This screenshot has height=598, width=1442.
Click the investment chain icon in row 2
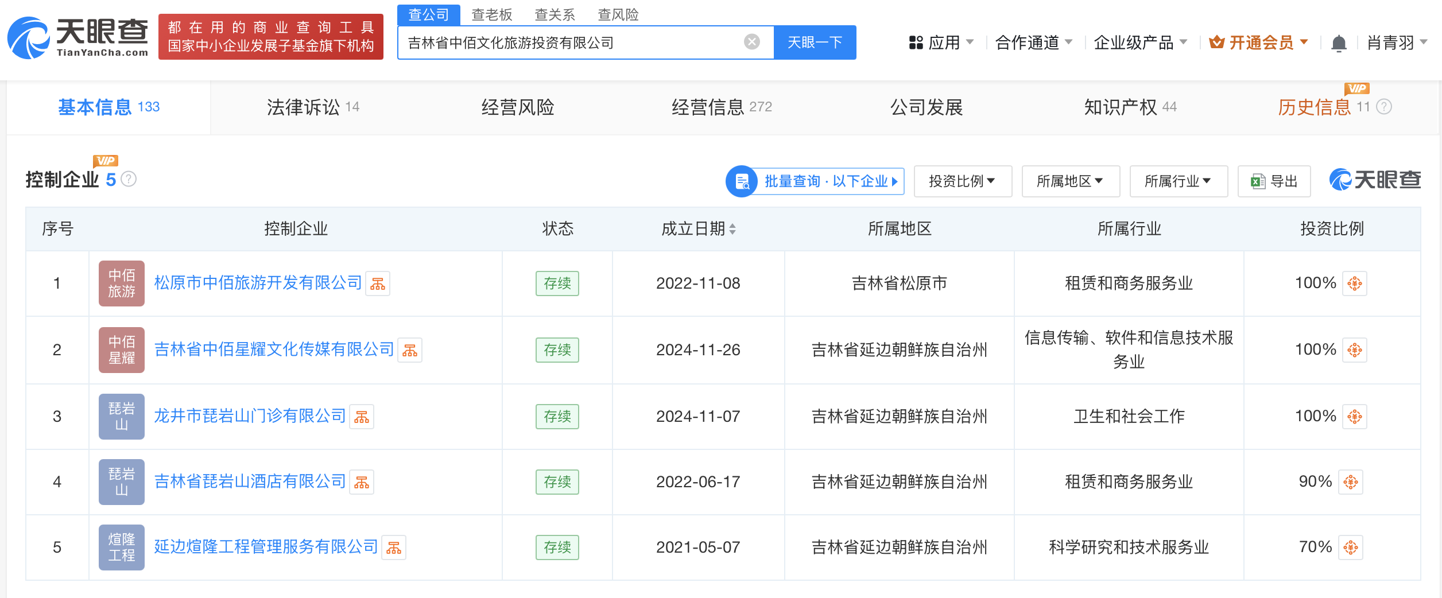(x=1355, y=350)
